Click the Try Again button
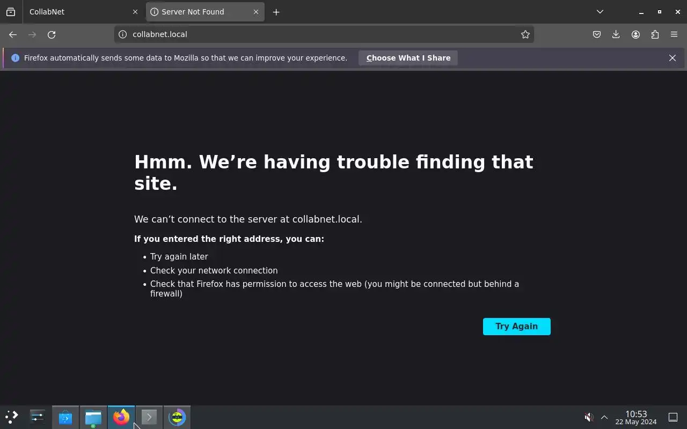 [517, 327]
